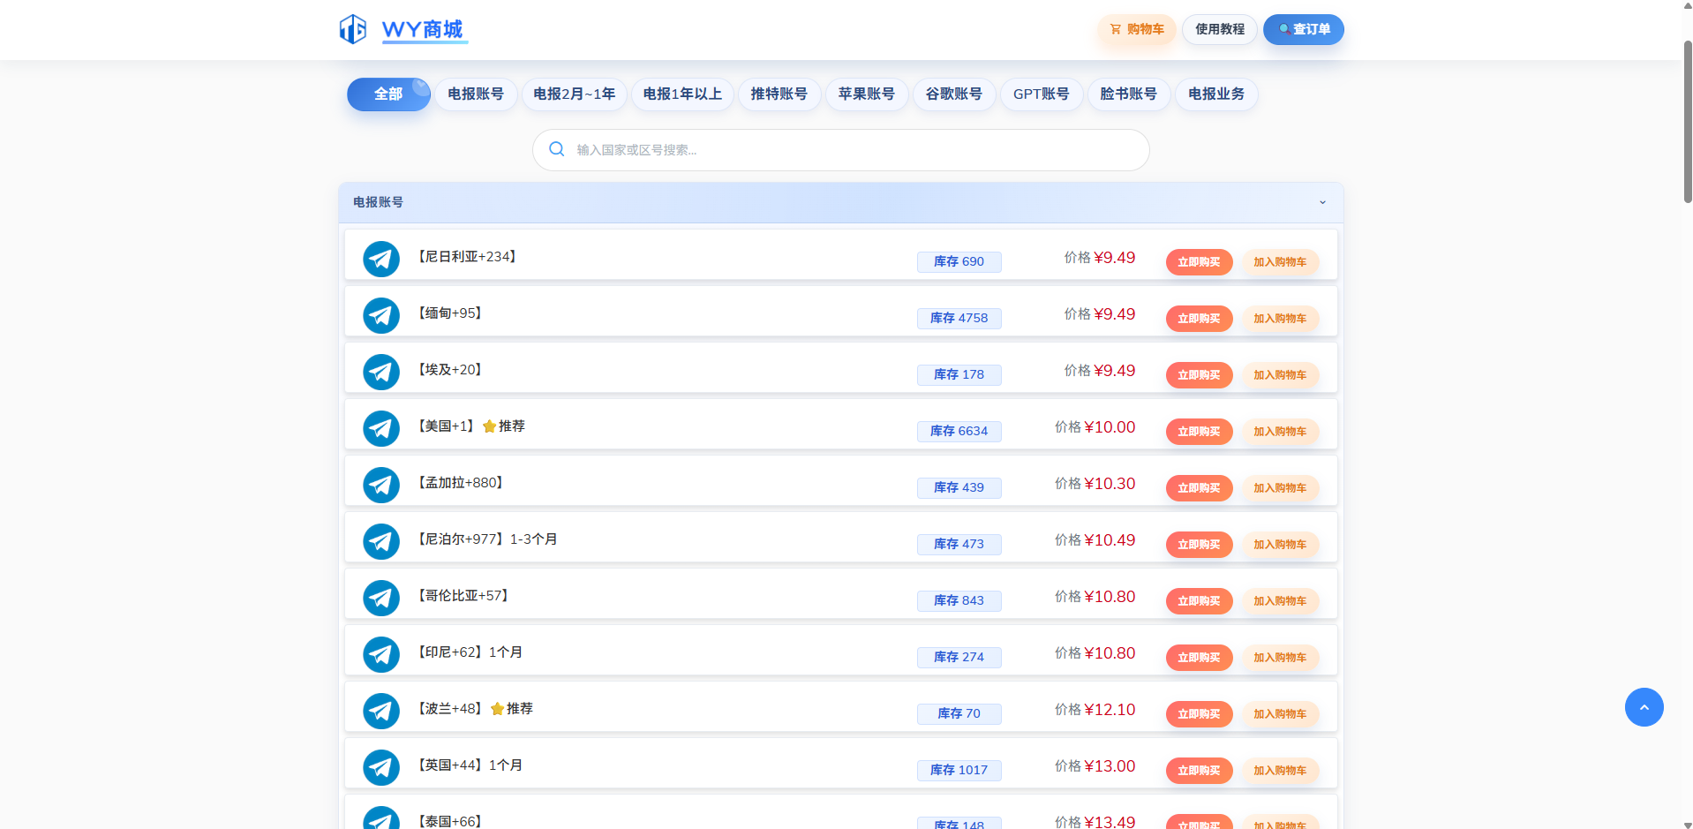Open the 使用教程 tutorial

(1219, 29)
